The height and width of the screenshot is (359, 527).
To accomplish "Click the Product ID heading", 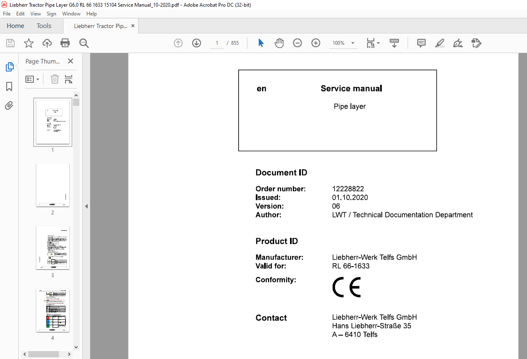I will [277, 241].
